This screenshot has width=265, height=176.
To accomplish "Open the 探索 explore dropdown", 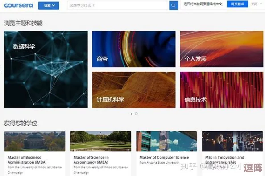I will [49, 5].
